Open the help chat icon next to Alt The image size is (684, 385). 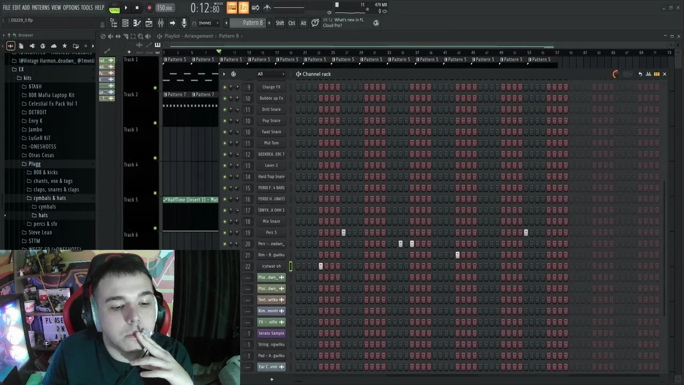pos(315,22)
